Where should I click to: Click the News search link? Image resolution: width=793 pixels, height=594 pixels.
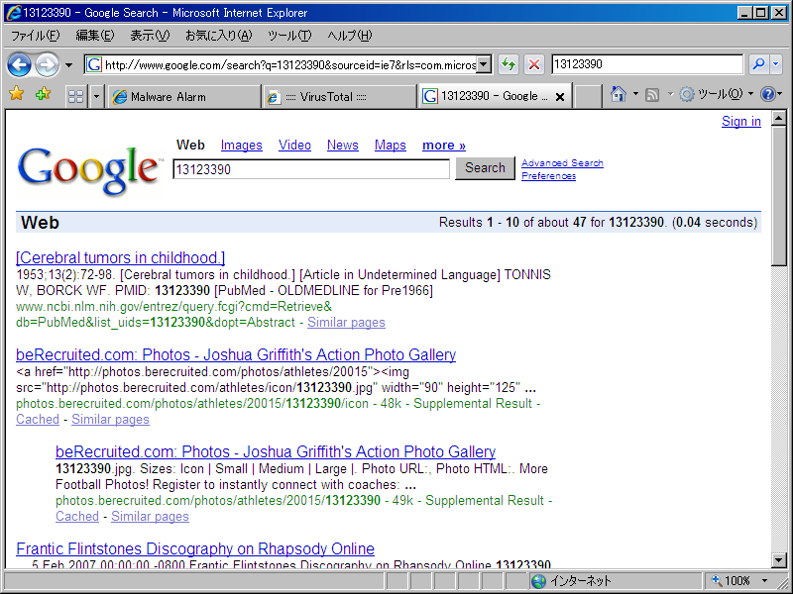[x=342, y=146]
